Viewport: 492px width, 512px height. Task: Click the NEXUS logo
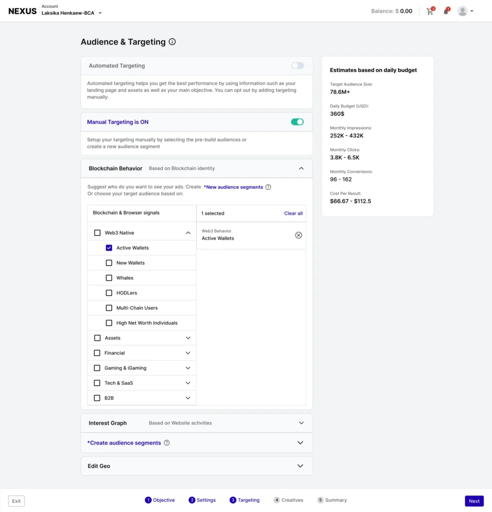click(23, 11)
